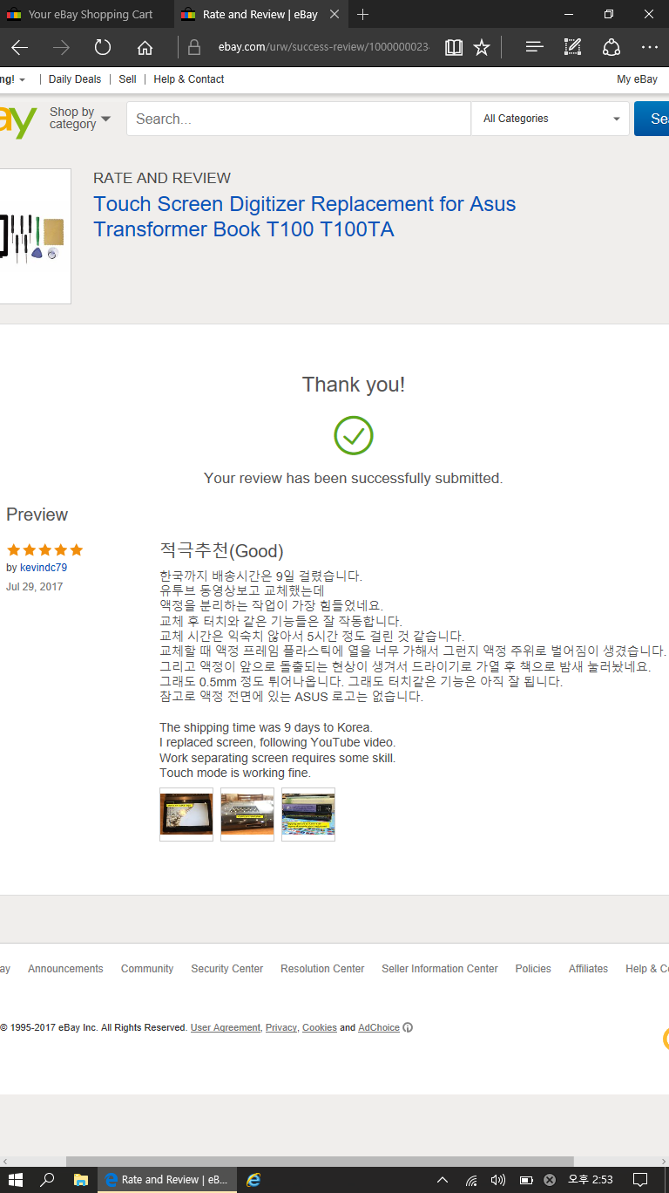This screenshot has width=669, height=1193.
Task: Expand the Shop by category menu
Action: (x=80, y=118)
